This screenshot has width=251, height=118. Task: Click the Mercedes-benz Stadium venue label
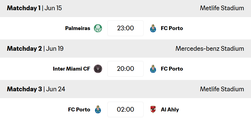coord(210,49)
